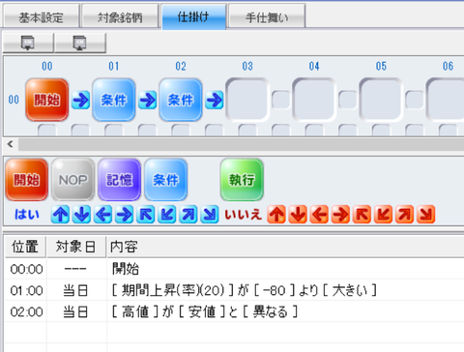Click the import toolbar button with down arrow

[x=28, y=43]
